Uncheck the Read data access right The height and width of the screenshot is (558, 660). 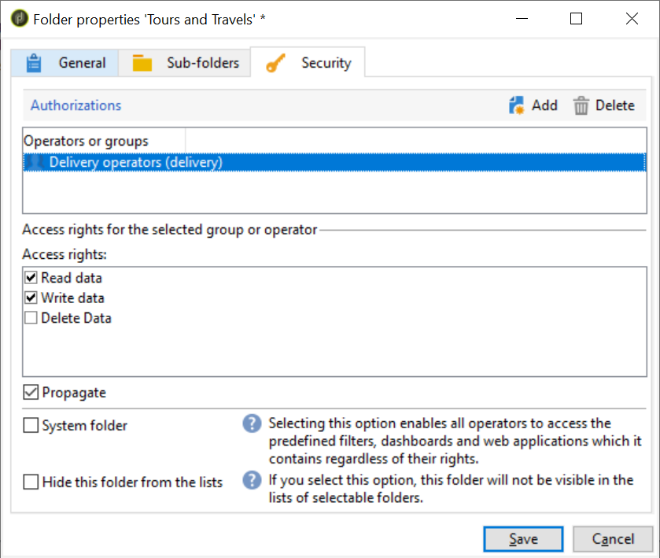coord(31,278)
